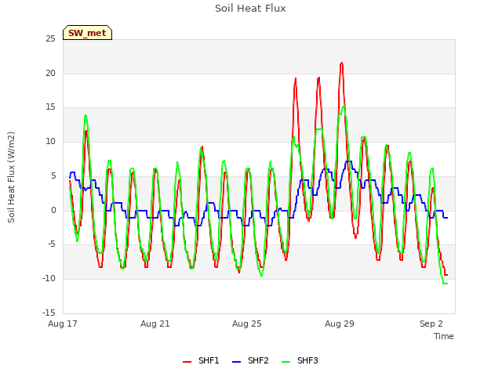
Task: Click the 20 y-axis tick label
Action: pyautogui.click(x=50, y=73)
